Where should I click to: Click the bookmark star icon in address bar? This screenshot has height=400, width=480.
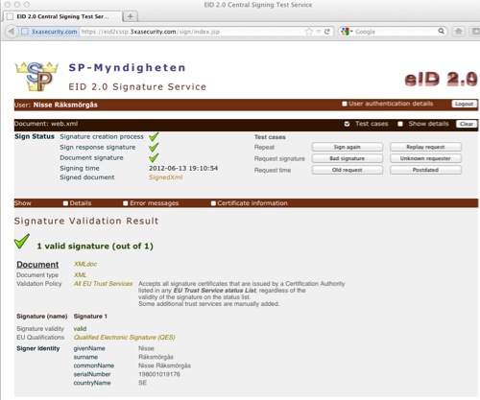[x=309, y=32]
